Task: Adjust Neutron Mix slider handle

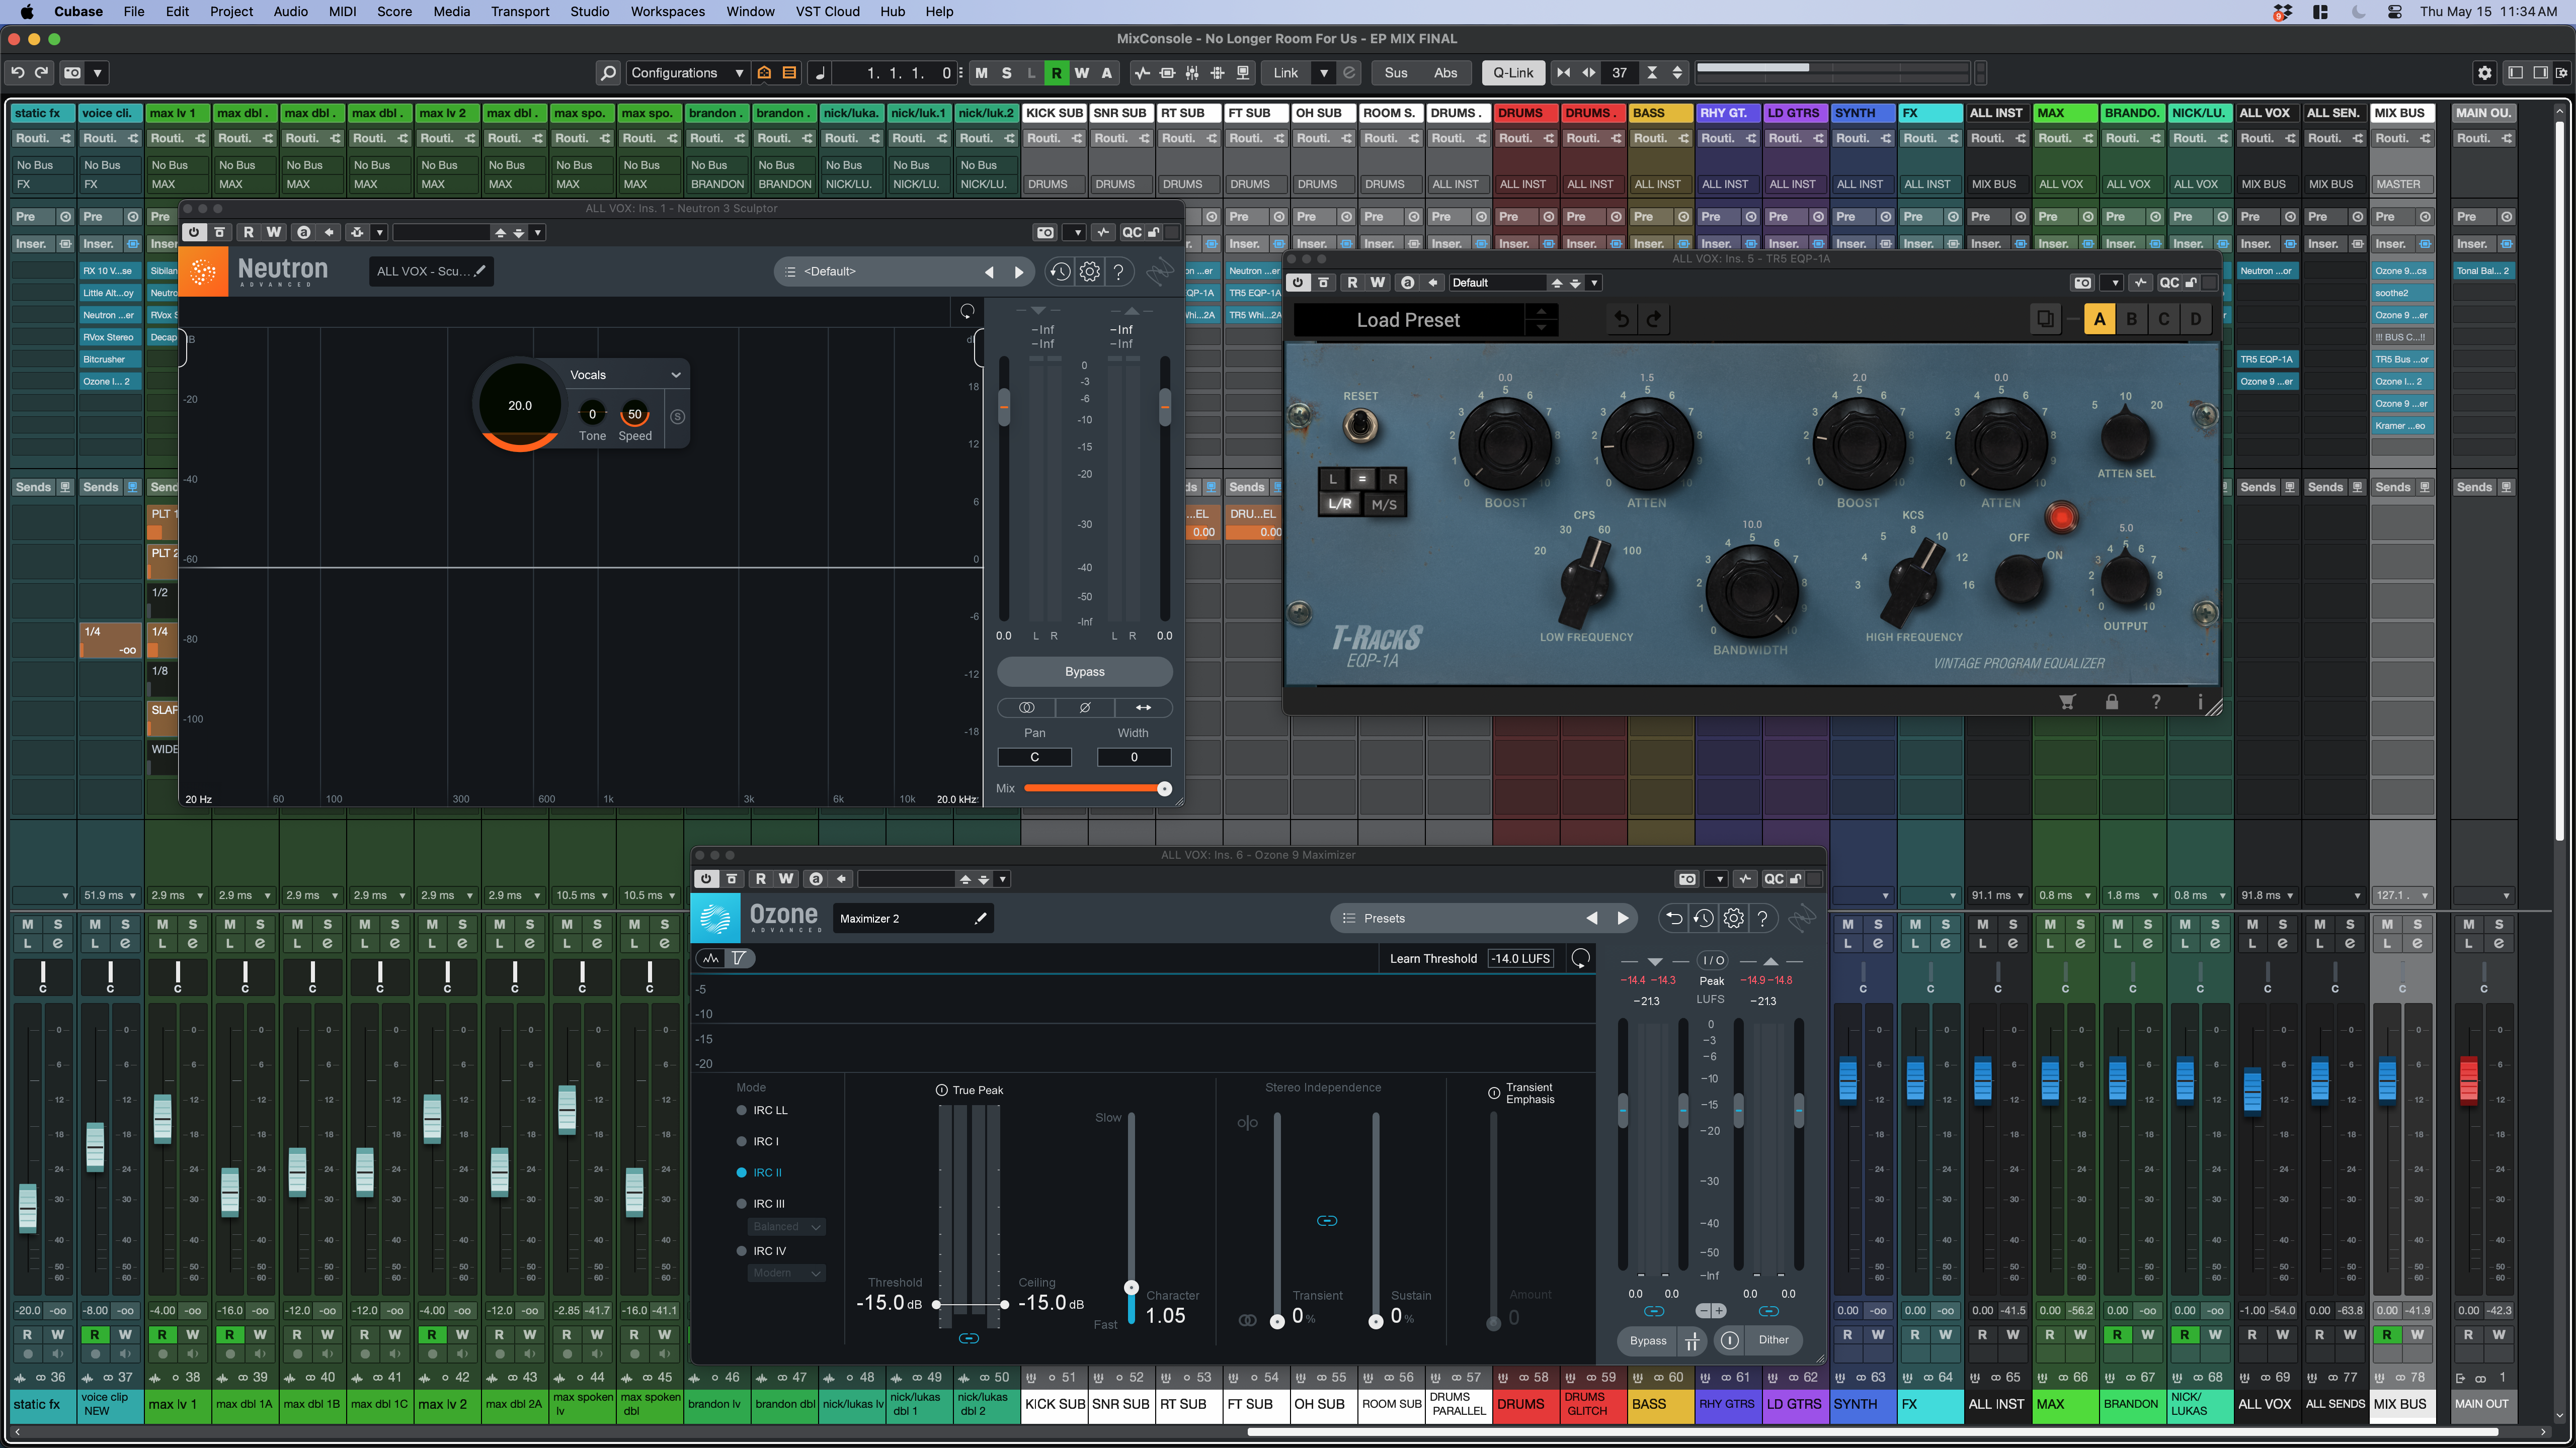Action: pos(1164,788)
